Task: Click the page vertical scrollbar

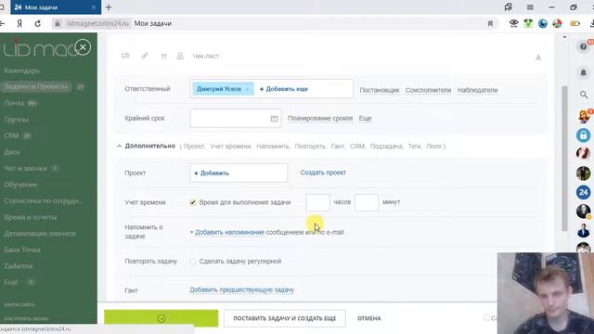Action: click(564, 159)
